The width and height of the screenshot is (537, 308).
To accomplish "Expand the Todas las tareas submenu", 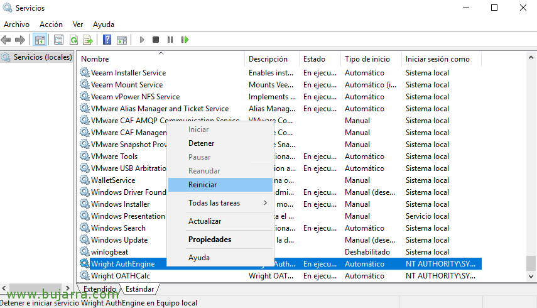I will pos(220,203).
